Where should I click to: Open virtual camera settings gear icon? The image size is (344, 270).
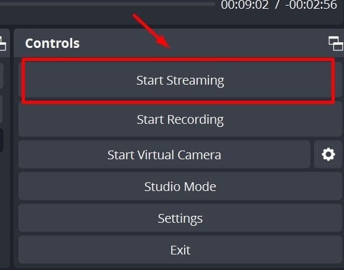coord(328,154)
